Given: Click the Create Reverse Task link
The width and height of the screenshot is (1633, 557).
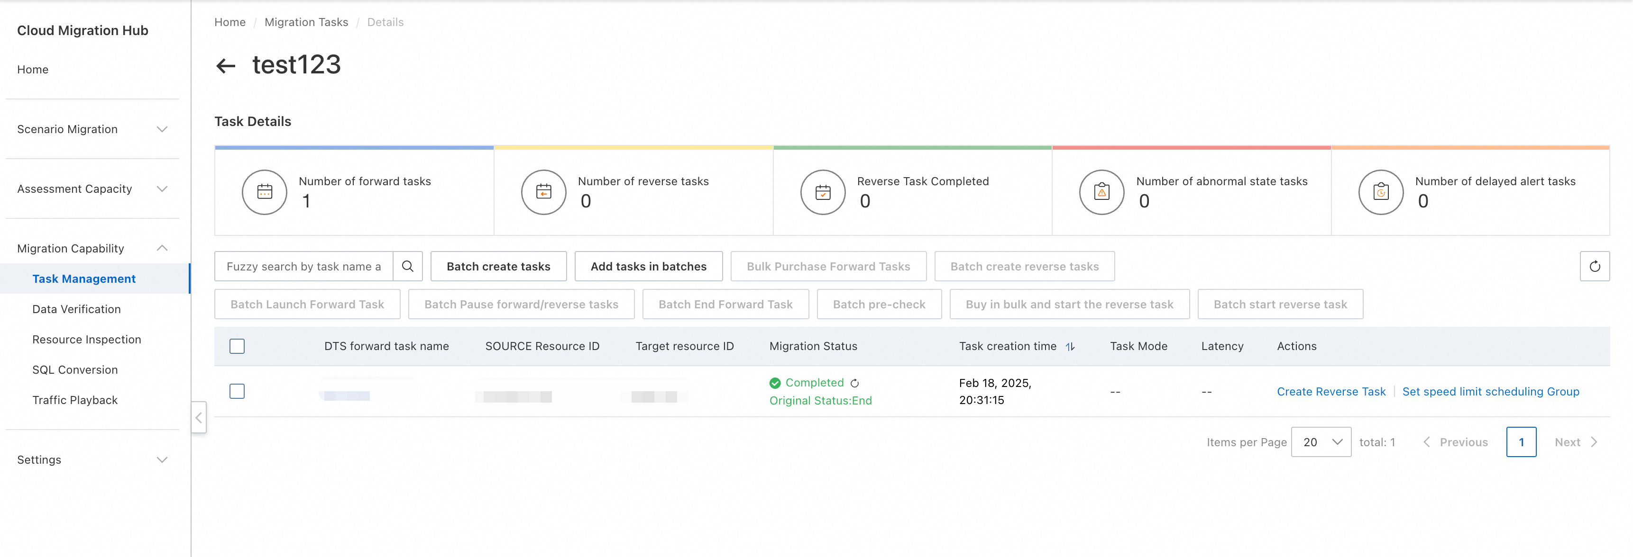Looking at the screenshot, I should point(1330,391).
